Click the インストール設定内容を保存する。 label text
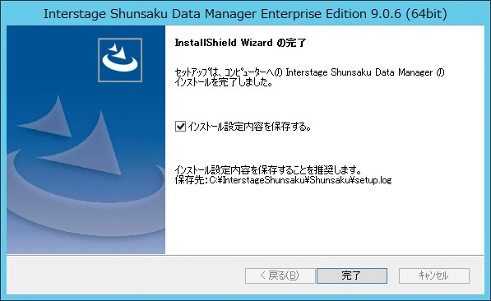491x301 pixels. click(249, 127)
